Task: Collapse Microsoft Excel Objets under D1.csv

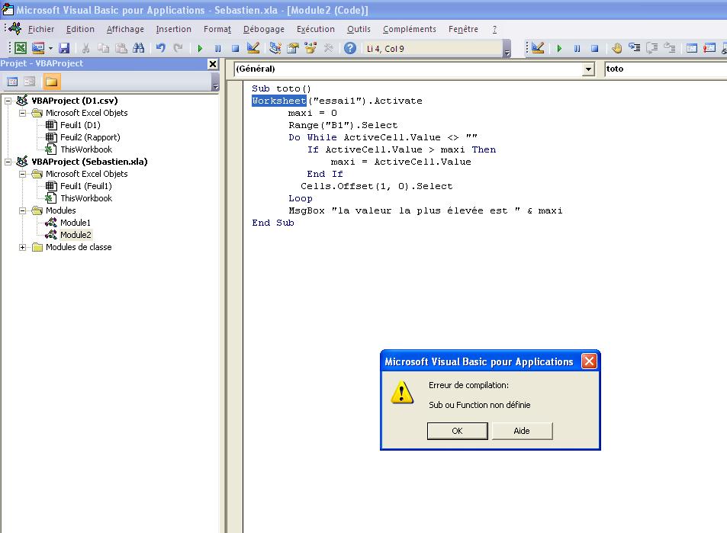Action: tap(22, 113)
